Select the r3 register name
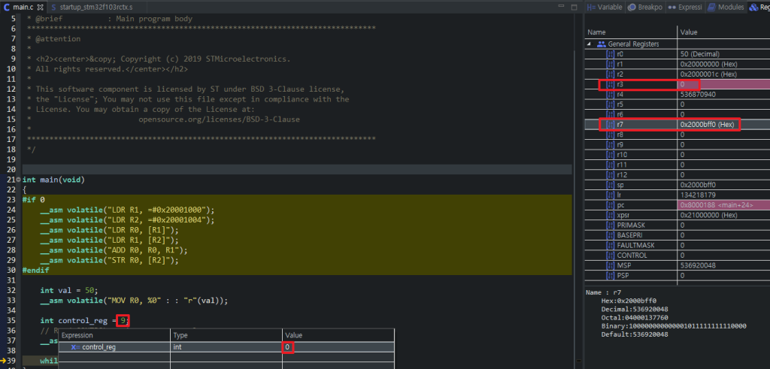The width and height of the screenshot is (770, 369). point(620,84)
